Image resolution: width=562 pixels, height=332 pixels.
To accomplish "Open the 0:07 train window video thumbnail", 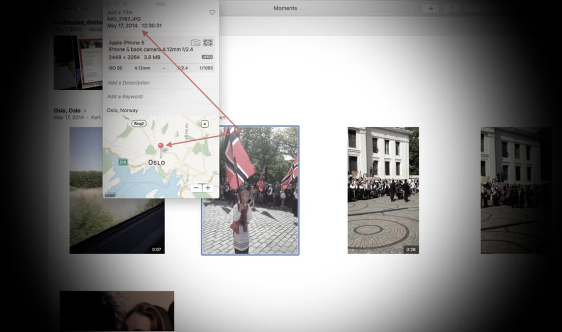I will (x=117, y=190).
